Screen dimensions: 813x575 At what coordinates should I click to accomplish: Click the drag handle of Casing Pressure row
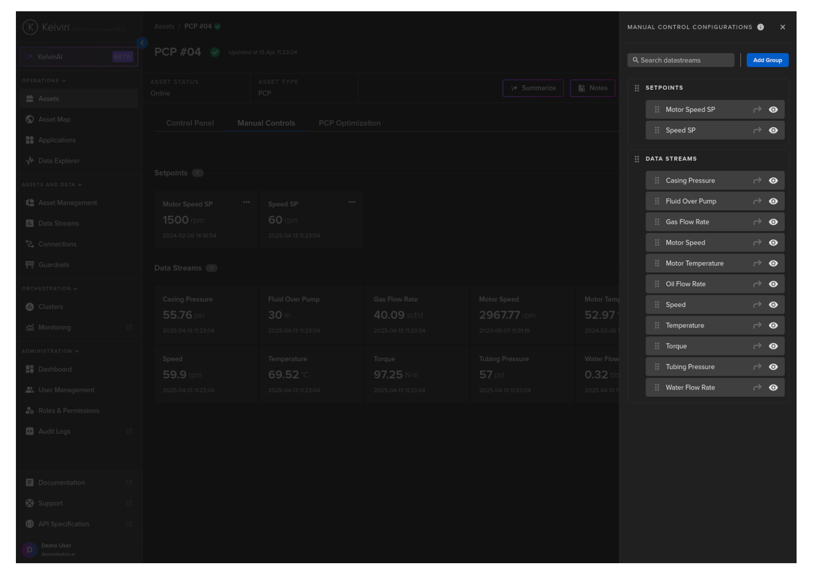656,181
